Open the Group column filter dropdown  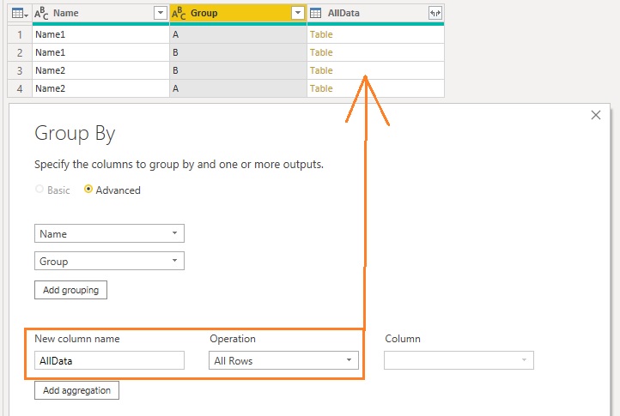(x=297, y=13)
